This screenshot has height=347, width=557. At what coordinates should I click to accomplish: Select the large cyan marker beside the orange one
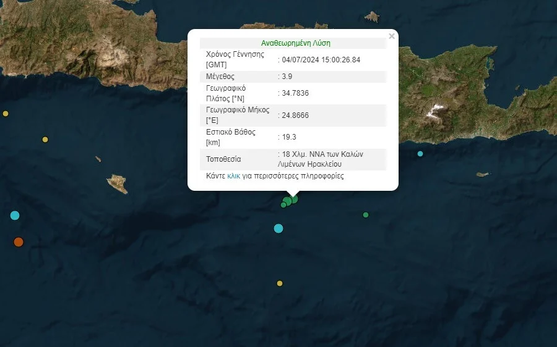15,215
